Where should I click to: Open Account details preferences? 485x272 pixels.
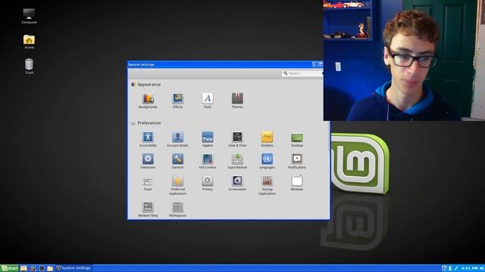(x=177, y=139)
